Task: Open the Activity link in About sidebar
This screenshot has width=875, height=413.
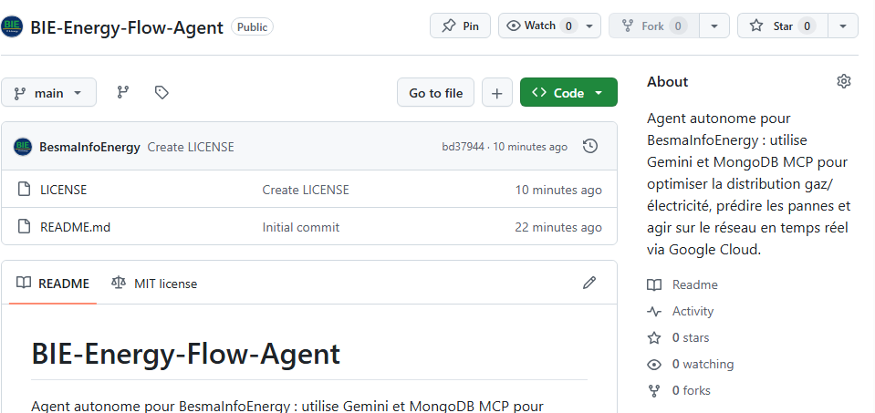Action: point(693,311)
